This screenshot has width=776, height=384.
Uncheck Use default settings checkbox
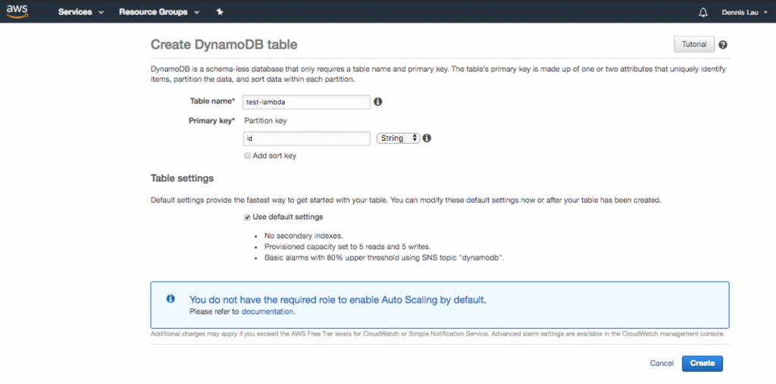tap(247, 217)
